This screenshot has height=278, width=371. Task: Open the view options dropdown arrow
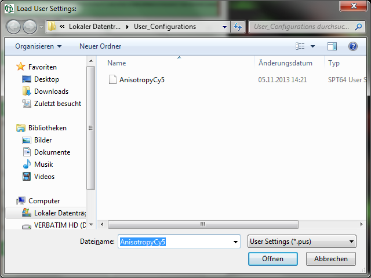pyautogui.click(x=312, y=46)
